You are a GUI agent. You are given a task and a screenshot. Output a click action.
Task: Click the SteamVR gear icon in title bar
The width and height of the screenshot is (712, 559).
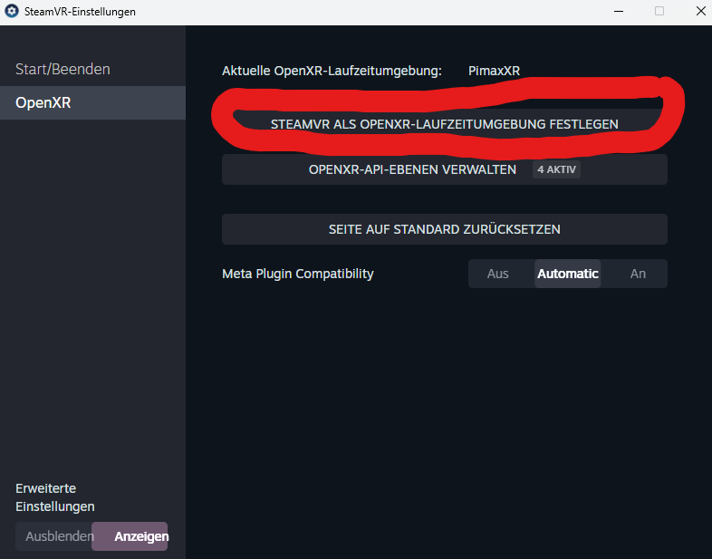12,12
